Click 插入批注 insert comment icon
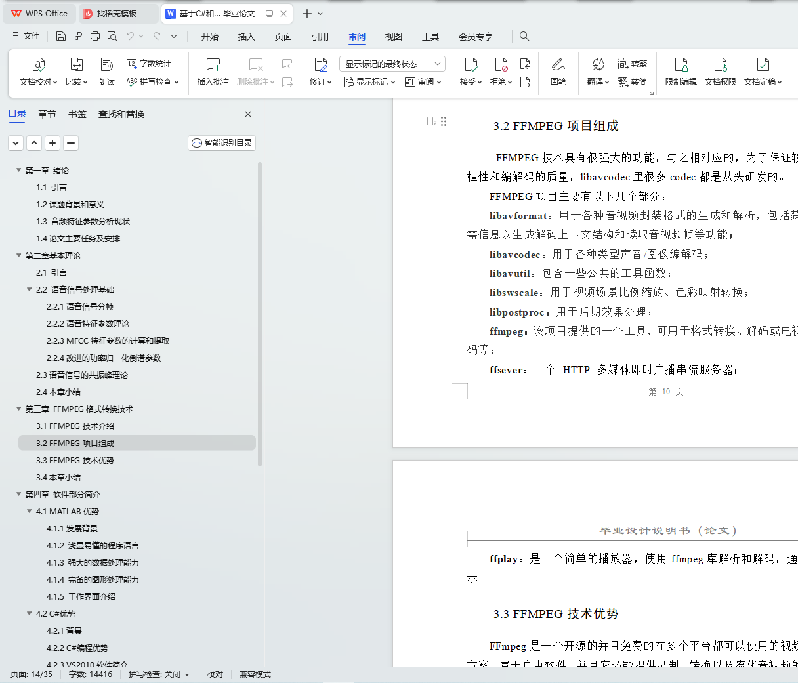798x683 pixels. tap(213, 64)
